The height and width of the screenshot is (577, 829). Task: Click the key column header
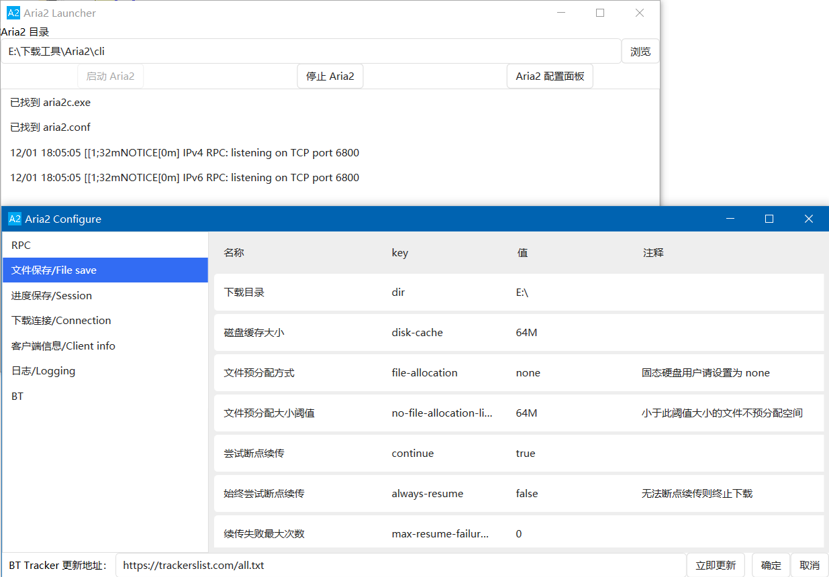(400, 253)
